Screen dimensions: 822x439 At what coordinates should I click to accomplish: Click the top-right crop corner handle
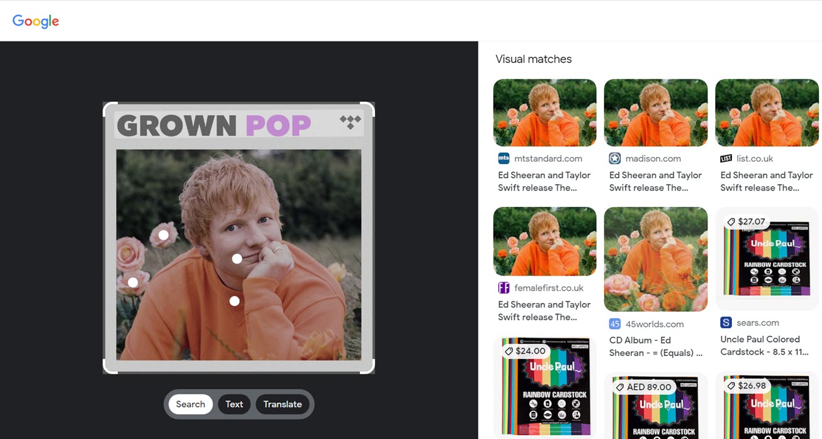pos(368,109)
